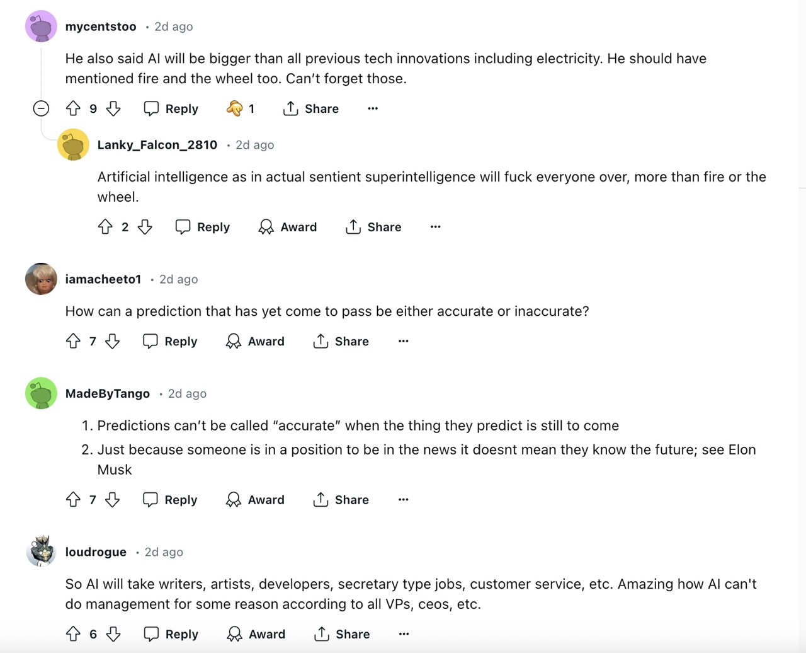
Task: Collapse mycentstoo's comment thread
Action: 40,108
